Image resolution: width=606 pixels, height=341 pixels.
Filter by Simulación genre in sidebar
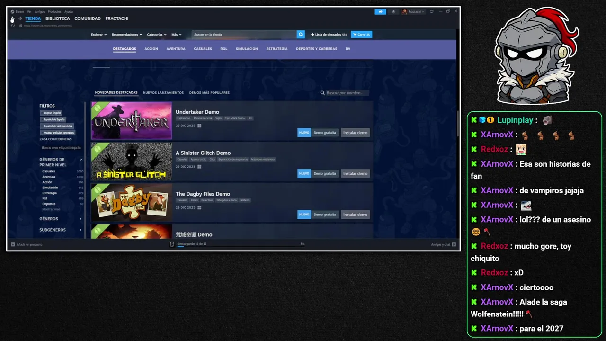[50, 188]
